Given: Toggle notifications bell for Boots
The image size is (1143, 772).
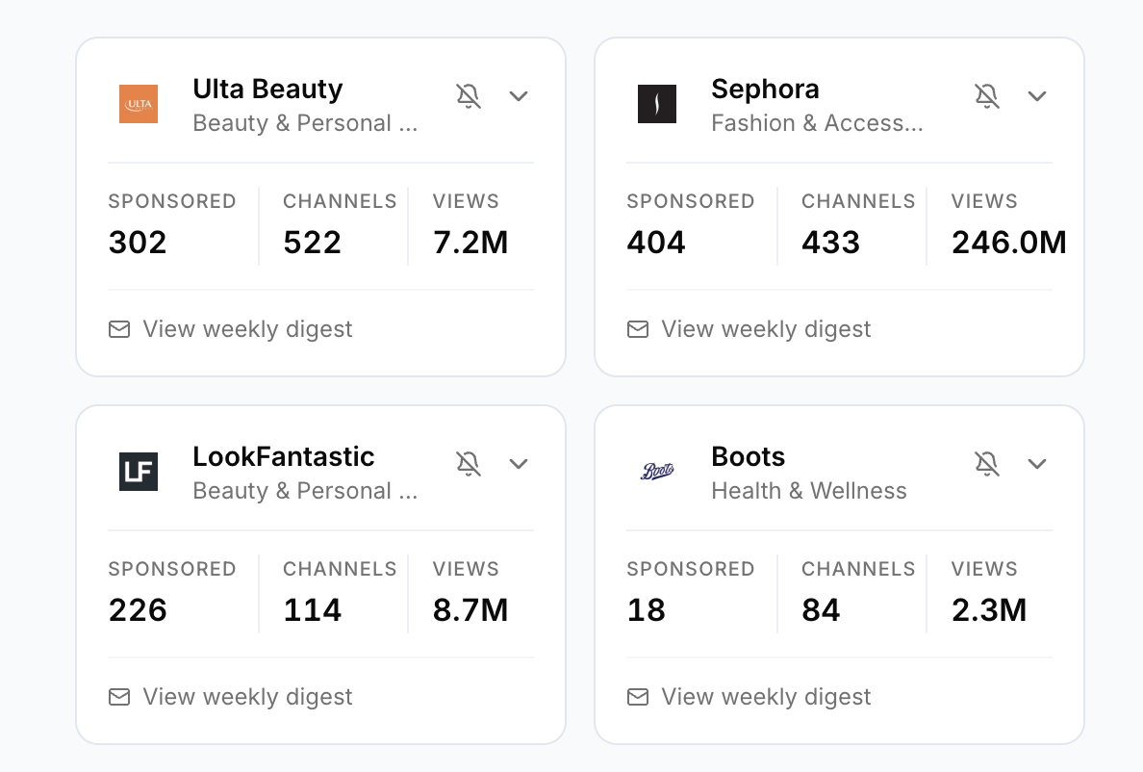Looking at the screenshot, I should [x=987, y=463].
